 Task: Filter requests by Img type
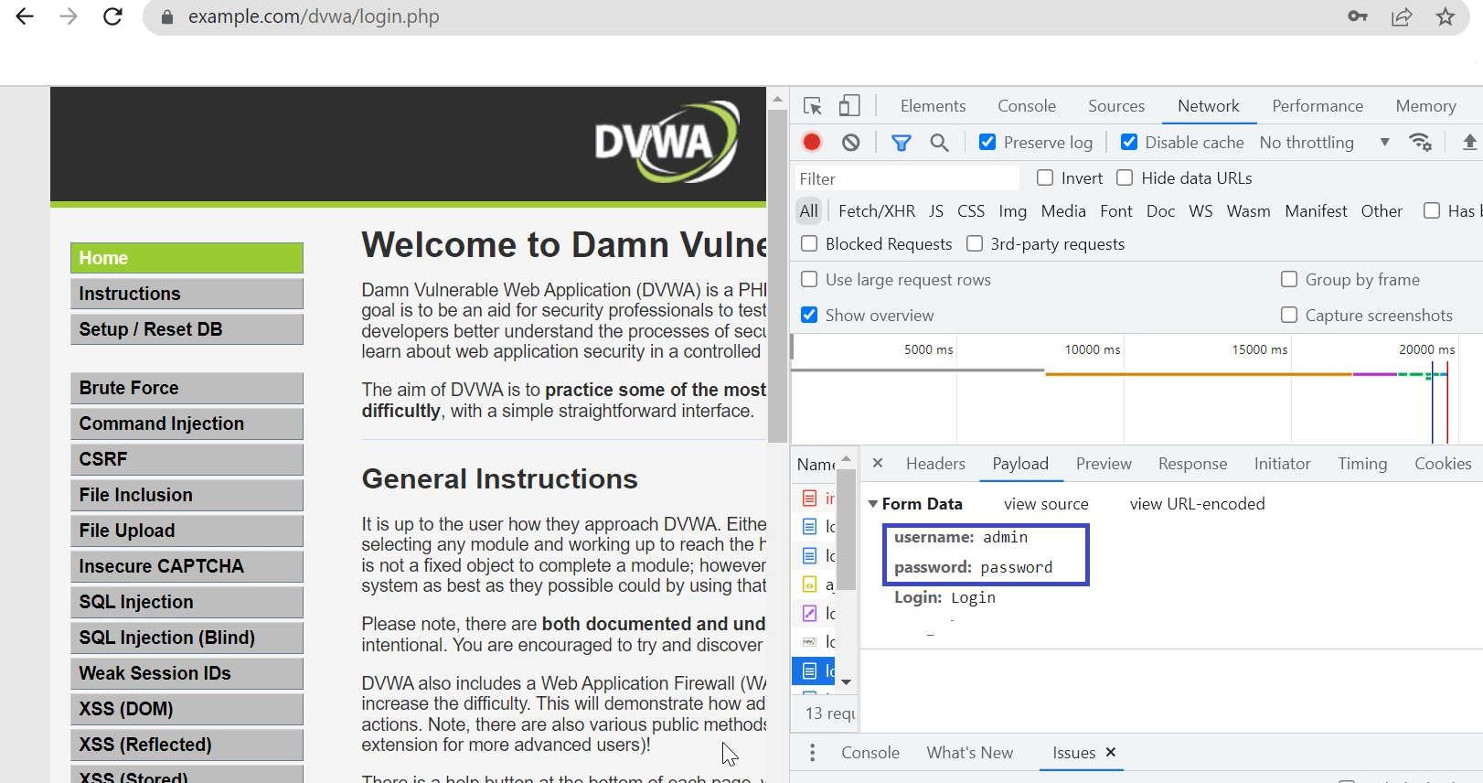(1012, 211)
